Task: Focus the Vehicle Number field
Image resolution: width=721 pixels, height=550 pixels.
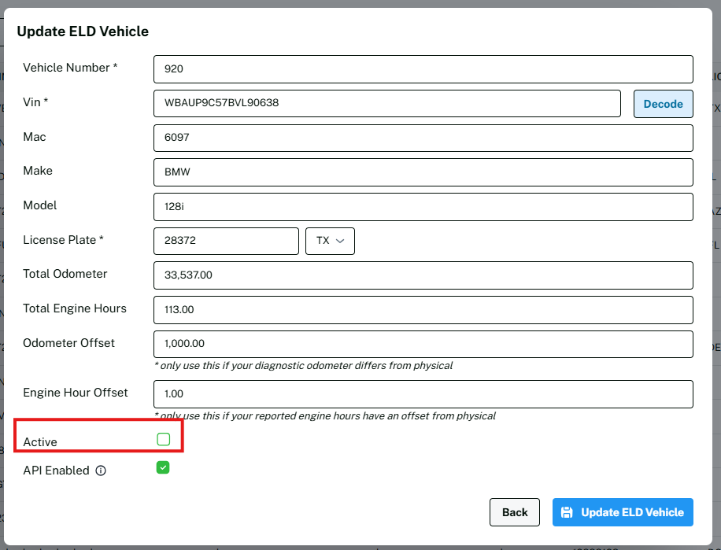Action: [423, 69]
